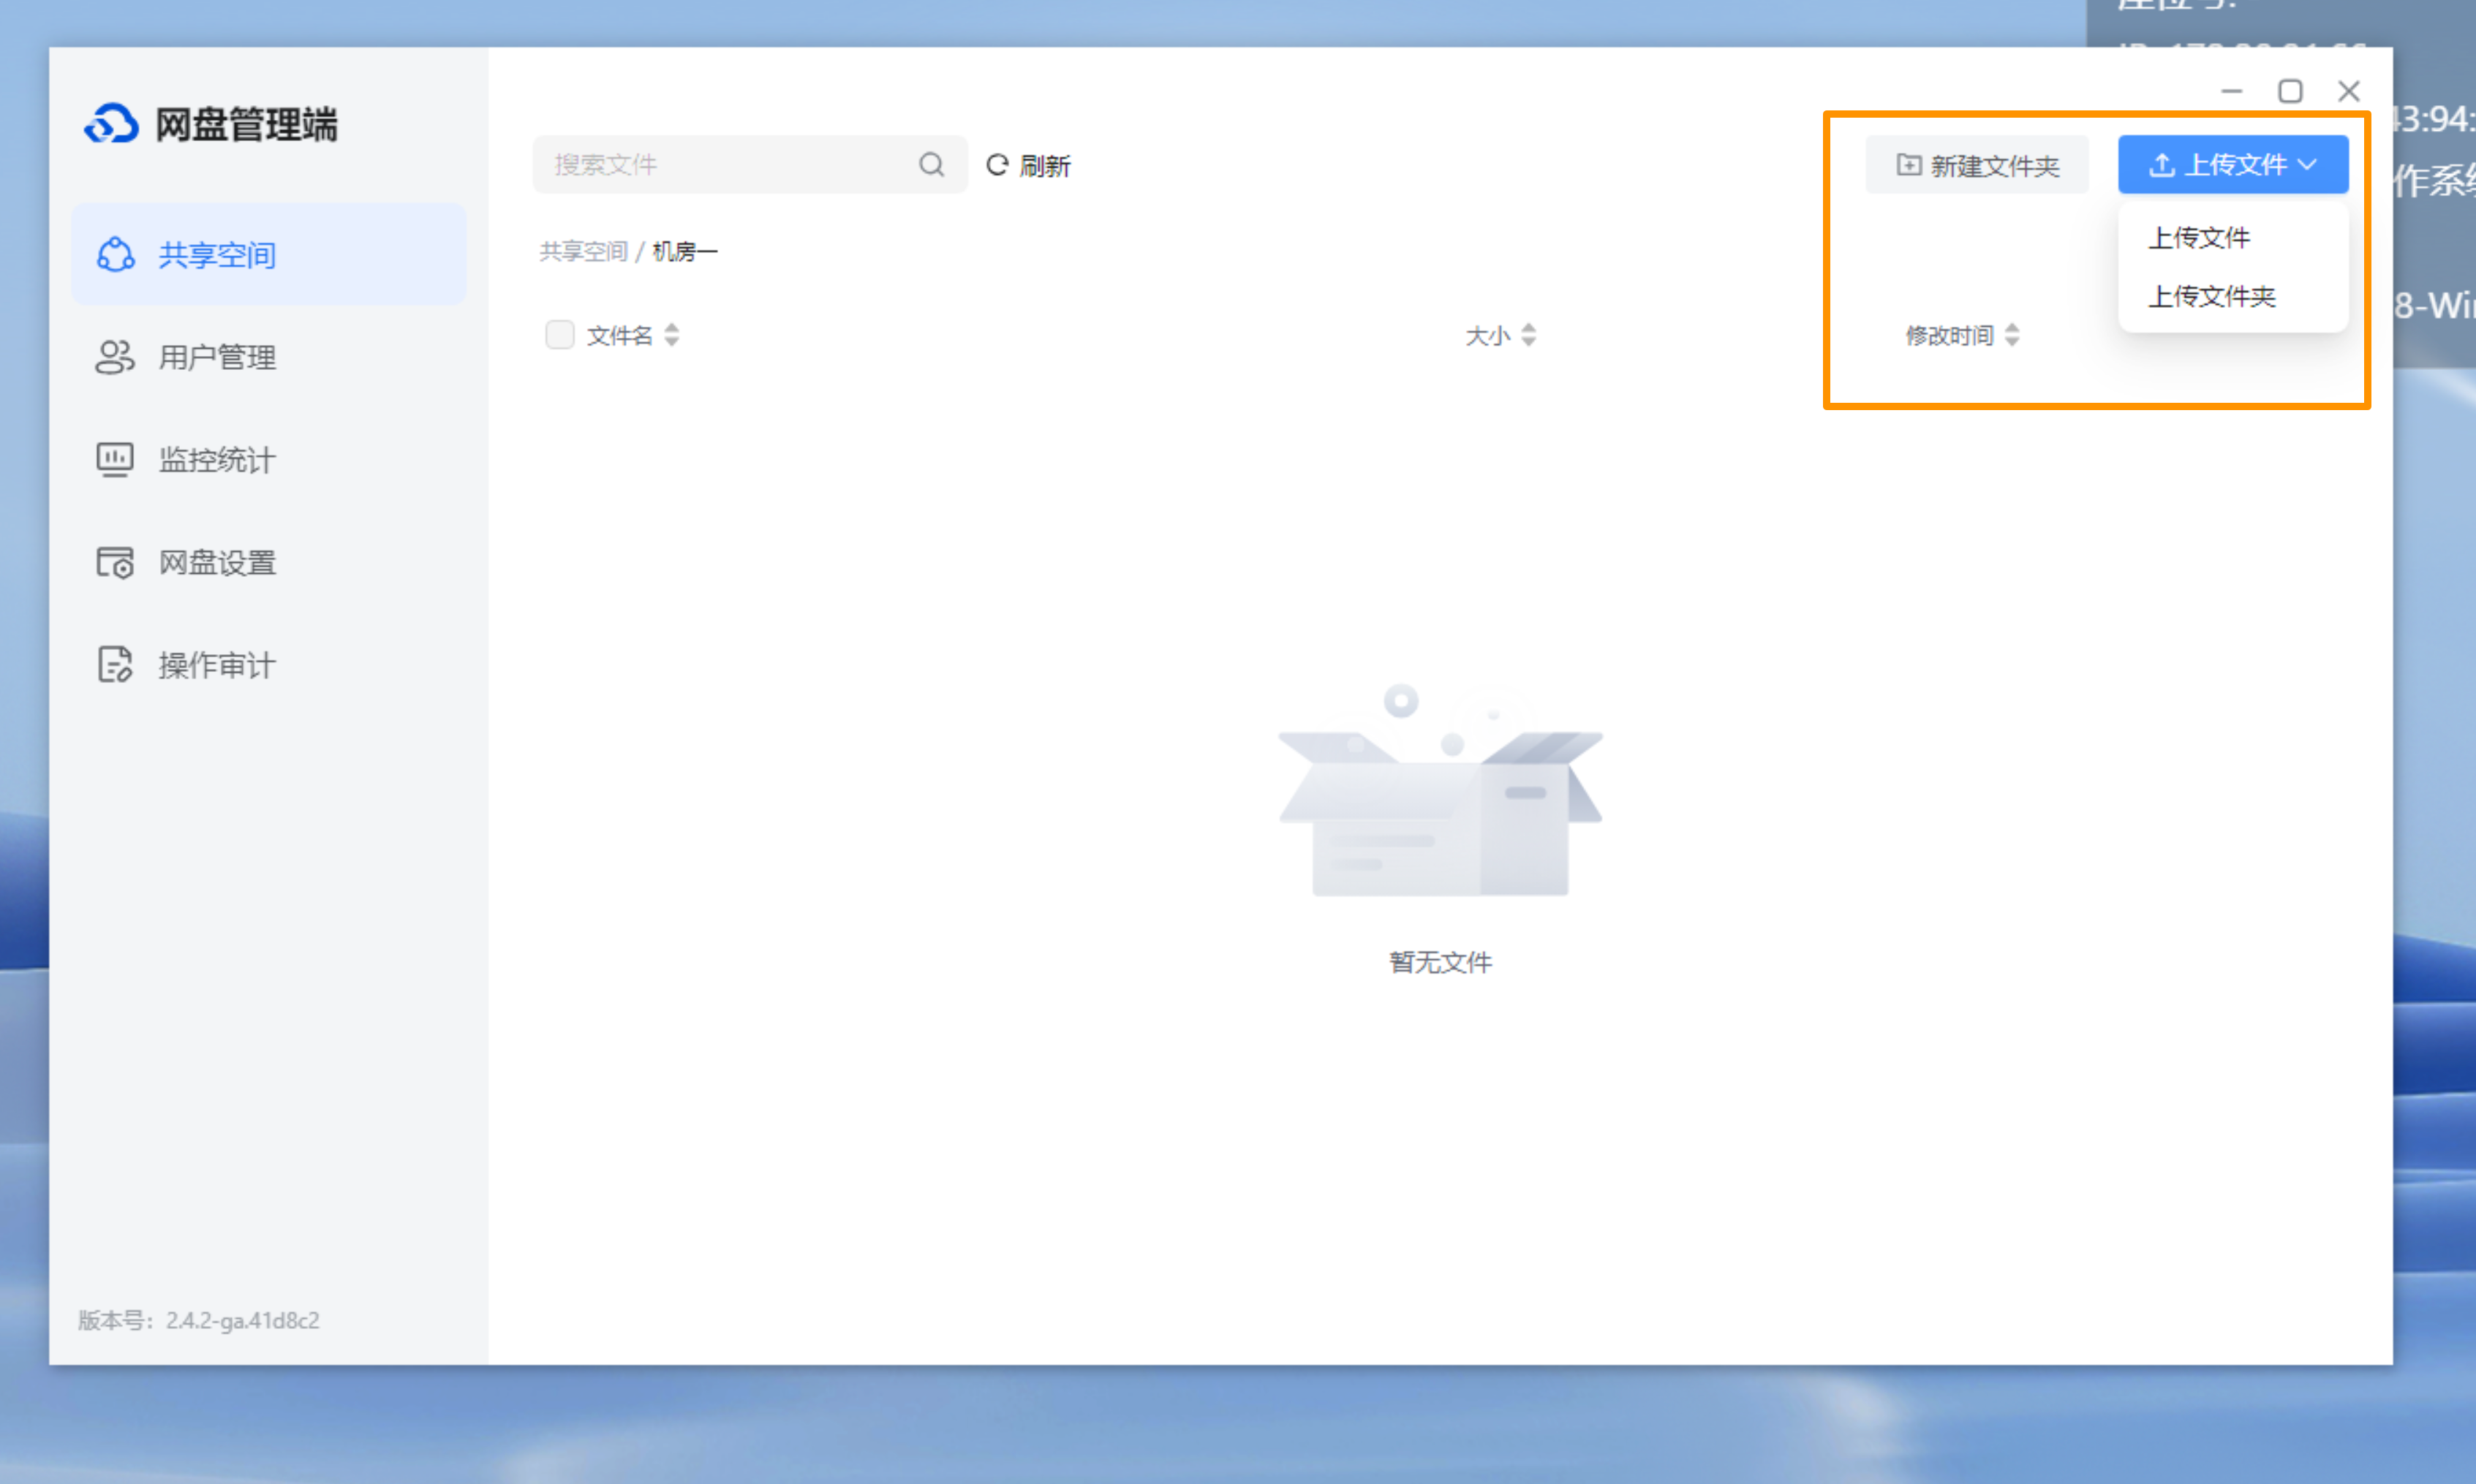This screenshot has width=2476, height=1484.
Task: Sort by 修改时间 column arrows
Action: (x=2012, y=335)
